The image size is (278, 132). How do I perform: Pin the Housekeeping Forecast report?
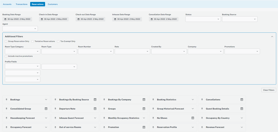[7, 118]
